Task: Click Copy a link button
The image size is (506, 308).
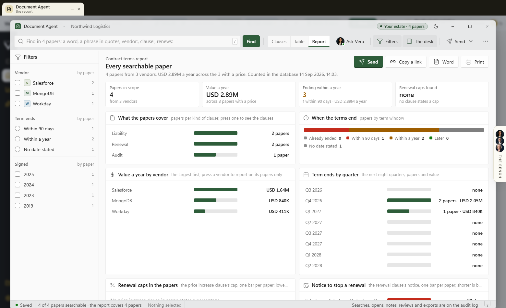Action: click(x=406, y=62)
